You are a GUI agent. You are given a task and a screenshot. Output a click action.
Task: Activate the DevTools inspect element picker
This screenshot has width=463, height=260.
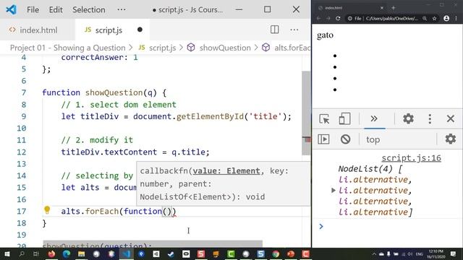[x=324, y=118]
